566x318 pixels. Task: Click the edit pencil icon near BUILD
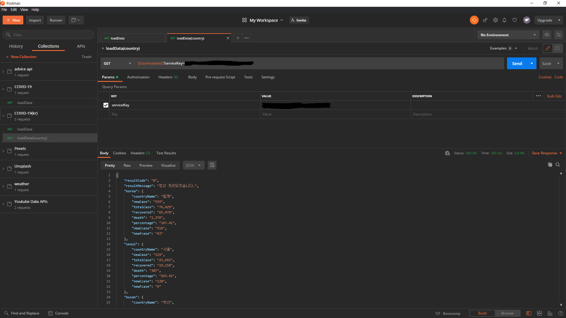coord(548,48)
